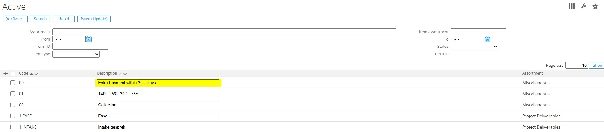Image resolution: width=604 pixels, height=132 pixels.
Task: Open the Status dropdown
Action: pos(474,47)
